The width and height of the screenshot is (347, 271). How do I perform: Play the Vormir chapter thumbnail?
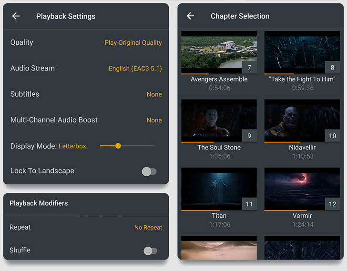click(x=302, y=189)
